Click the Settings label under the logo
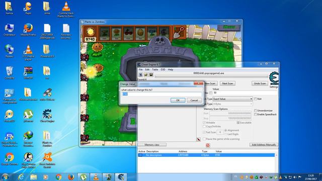Viewport: 322px width, 181px height. [274, 87]
